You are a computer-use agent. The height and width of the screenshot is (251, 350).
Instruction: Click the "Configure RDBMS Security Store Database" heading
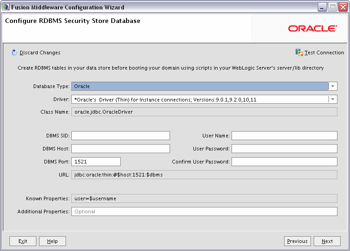(73, 21)
